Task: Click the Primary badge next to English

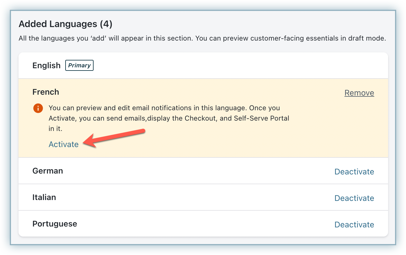Action: point(79,65)
